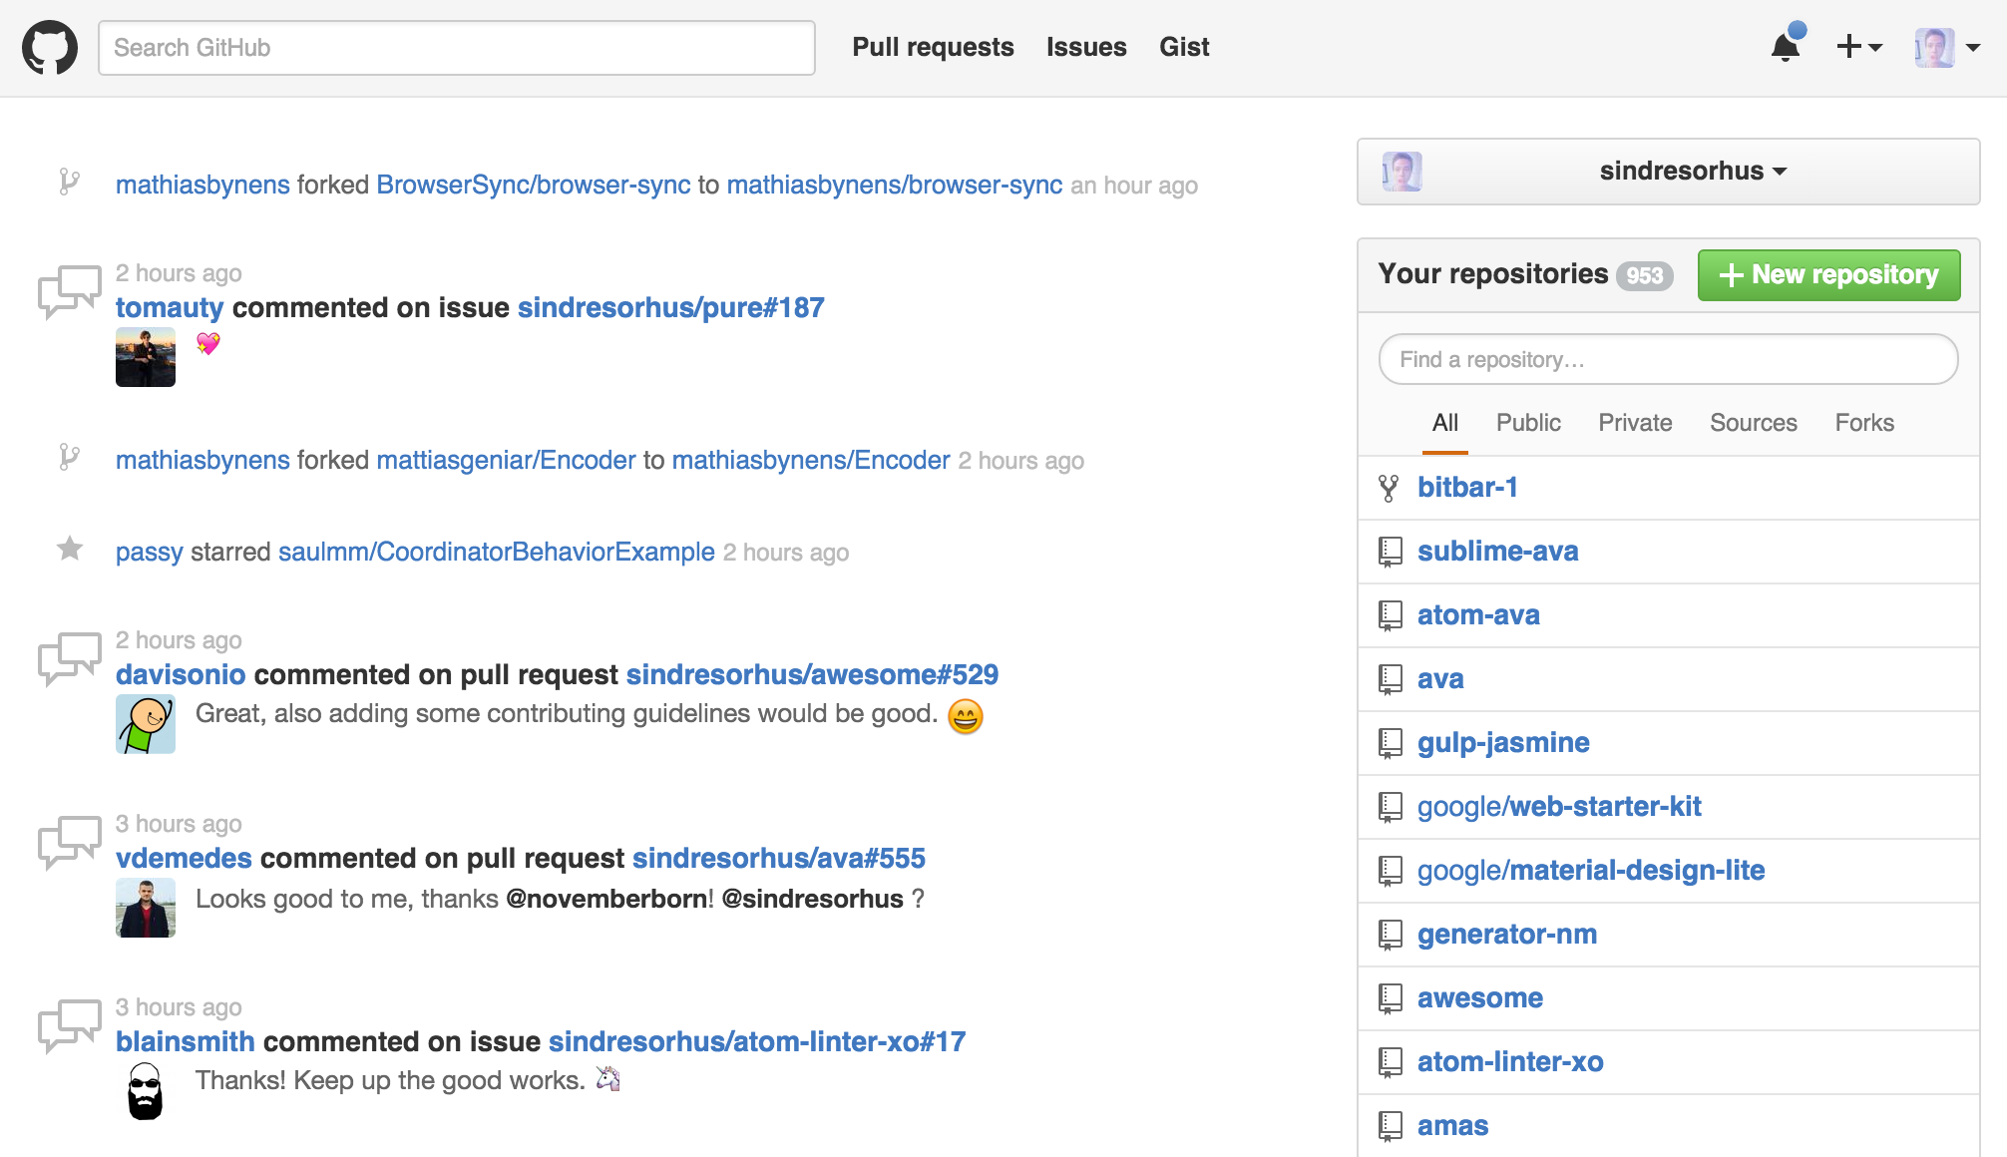Click davisonio's avatar thumbnail
The image size is (2007, 1157).
click(x=146, y=724)
